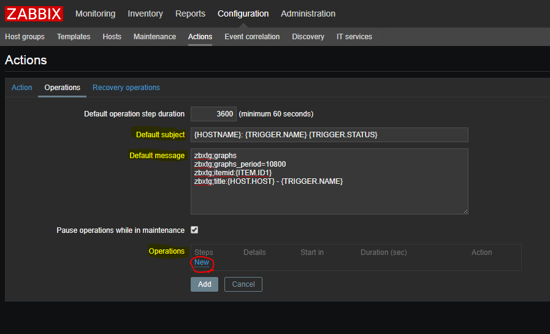Open IT services page

point(354,37)
